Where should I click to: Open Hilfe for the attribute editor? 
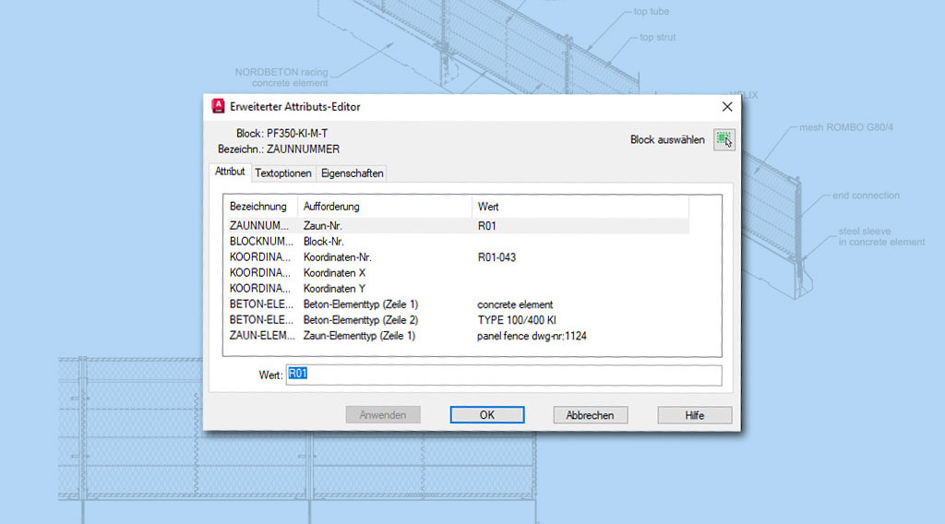pyautogui.click(x=694, y=415)
